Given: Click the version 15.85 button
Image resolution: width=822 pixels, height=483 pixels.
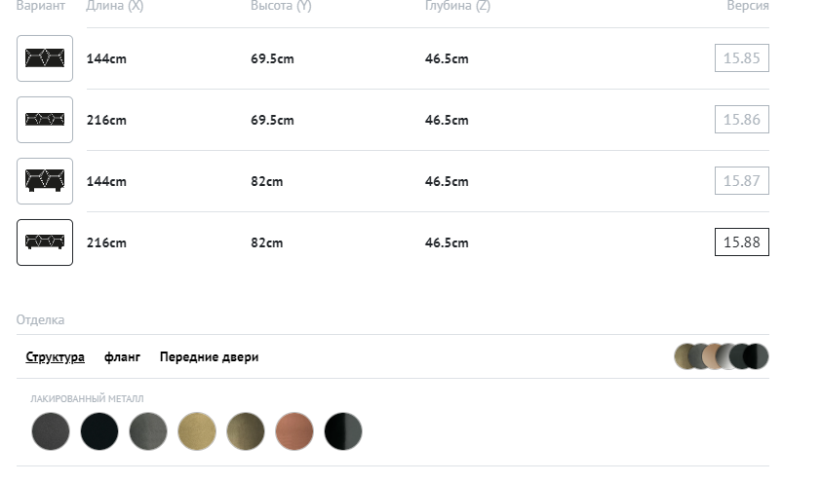Looking at the screenshot, I should pyautogui.click(x=741, y=58).
